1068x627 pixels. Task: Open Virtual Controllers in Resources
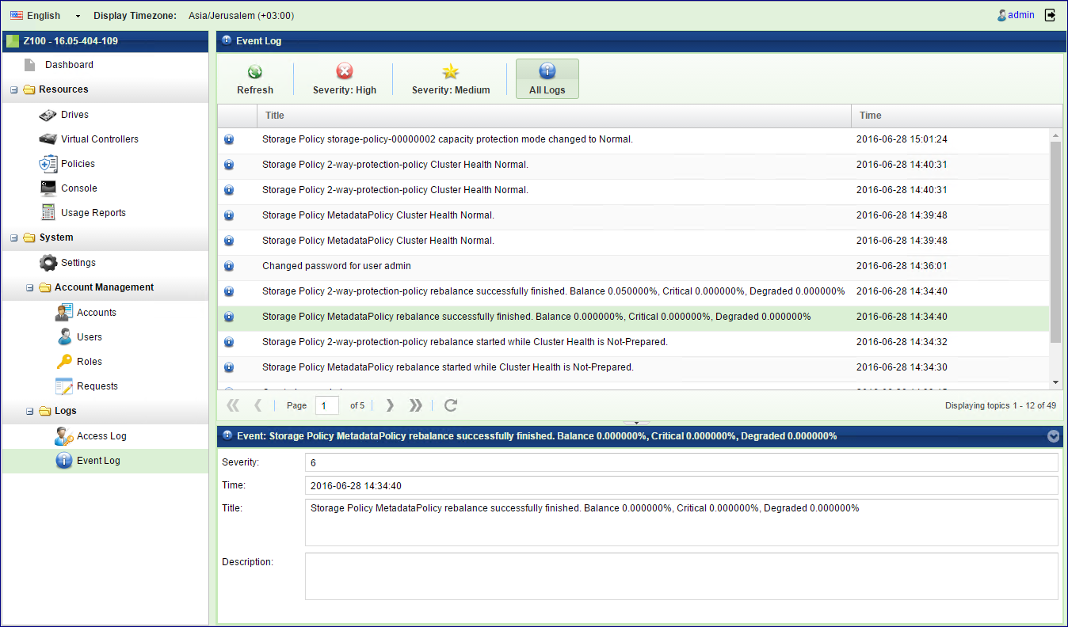pyautogui.click(x=99, y=139)
